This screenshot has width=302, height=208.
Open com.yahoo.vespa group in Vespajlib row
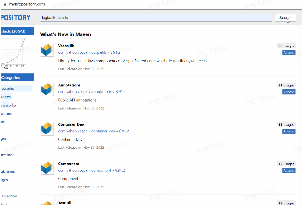(x=73, y=52)
